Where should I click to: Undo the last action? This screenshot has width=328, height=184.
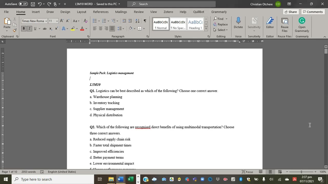pos(40,4)
